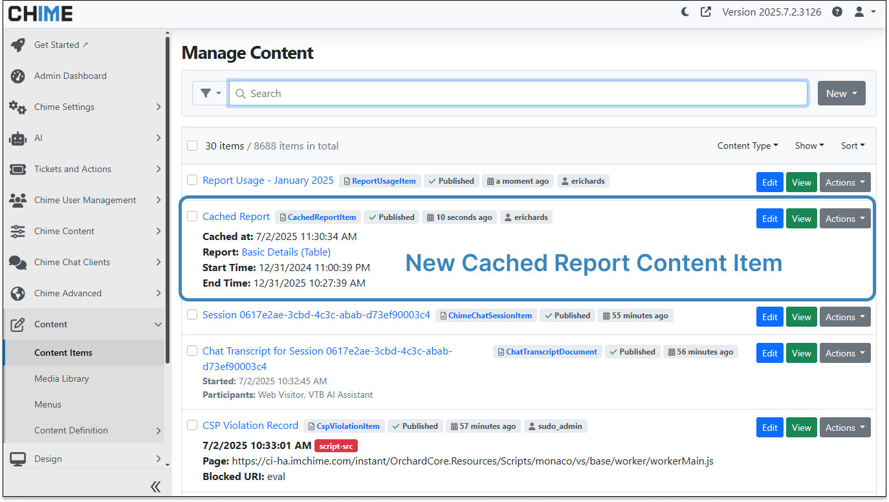Click the Version 2025.7.2.3126 text
889x502 pixels.
coord(772,12)
